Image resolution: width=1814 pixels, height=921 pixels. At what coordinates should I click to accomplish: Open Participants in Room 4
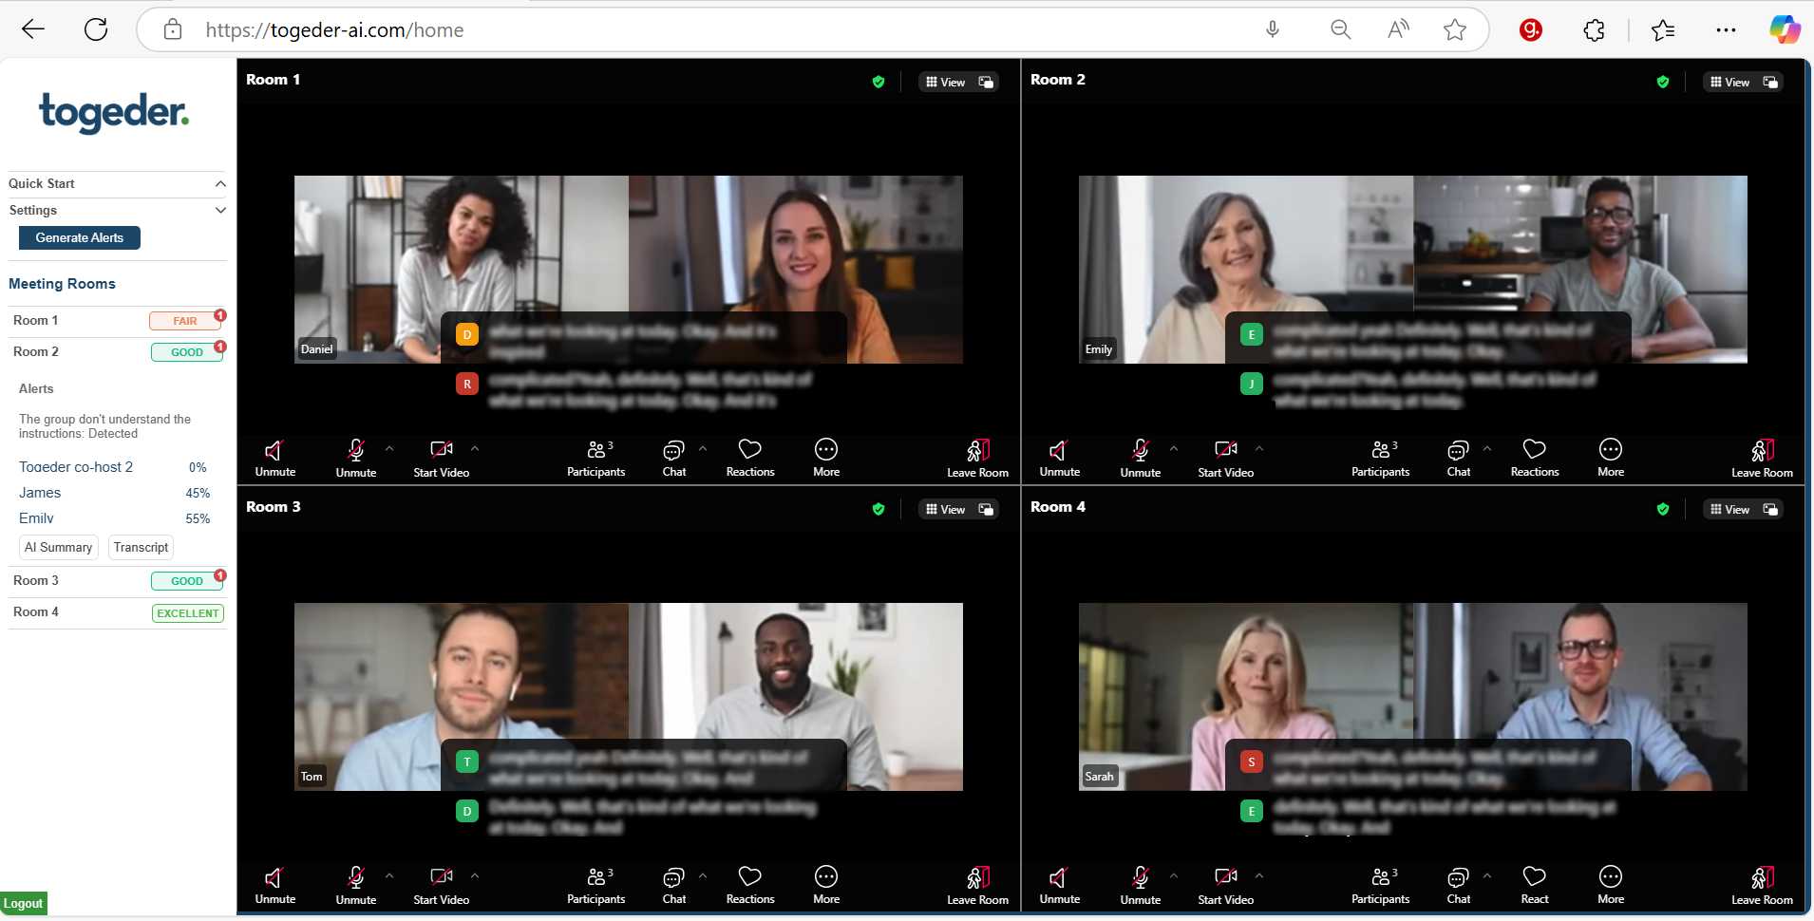tap(1381, 885)
